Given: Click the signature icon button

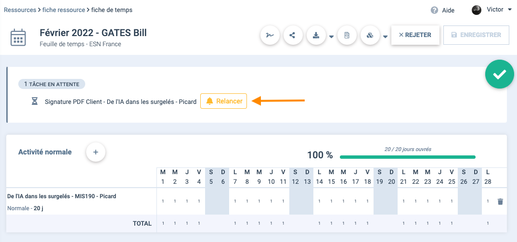Looking at the screenshot, I should click(x=270, y=35).
